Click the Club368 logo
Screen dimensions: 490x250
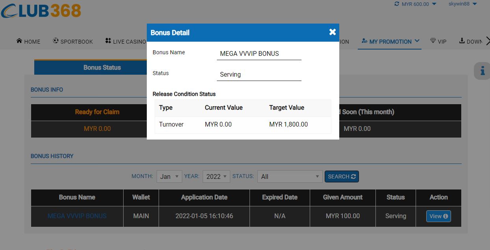click(41, 11)
